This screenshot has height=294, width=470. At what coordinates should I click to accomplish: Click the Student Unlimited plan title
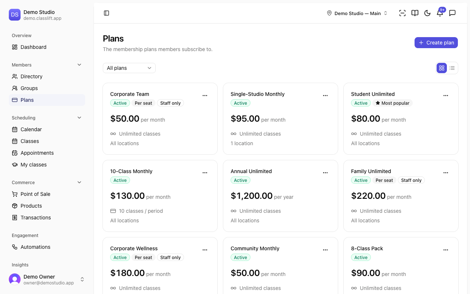[x=373, y=94]
